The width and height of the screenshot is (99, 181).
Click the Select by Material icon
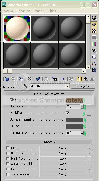point(94,64)
